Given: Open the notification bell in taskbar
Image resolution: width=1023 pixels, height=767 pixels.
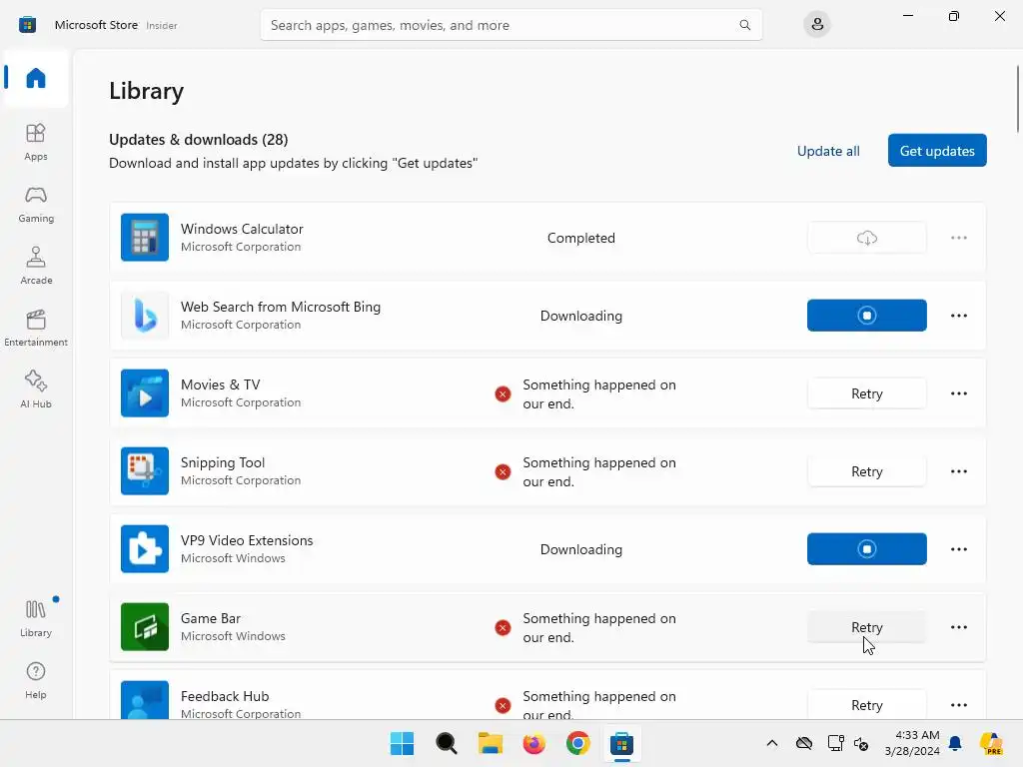Looking at the screenshot, I should tap(955, 743).
